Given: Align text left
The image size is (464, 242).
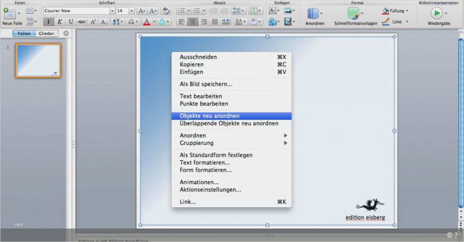Looking at the screenshot, I should (182, 22).
